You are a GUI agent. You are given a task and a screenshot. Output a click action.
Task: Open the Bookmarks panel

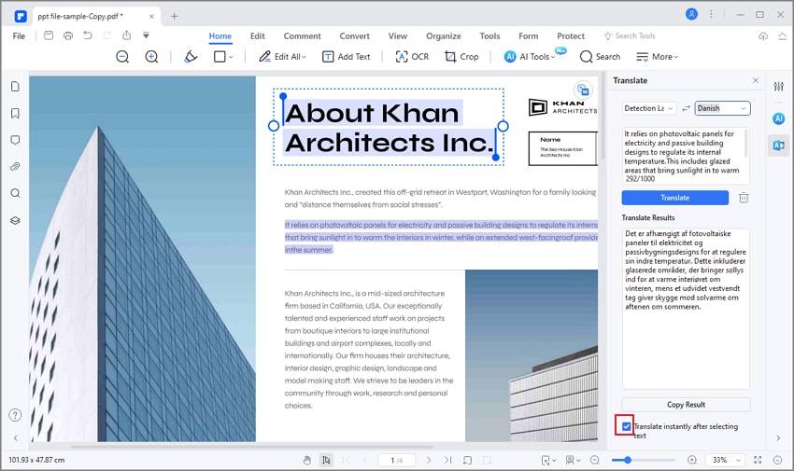click(15, 113)
